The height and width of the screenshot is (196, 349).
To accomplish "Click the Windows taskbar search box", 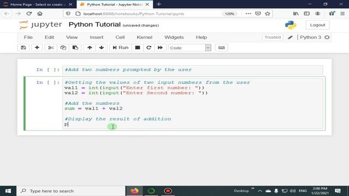I will 71,191.
